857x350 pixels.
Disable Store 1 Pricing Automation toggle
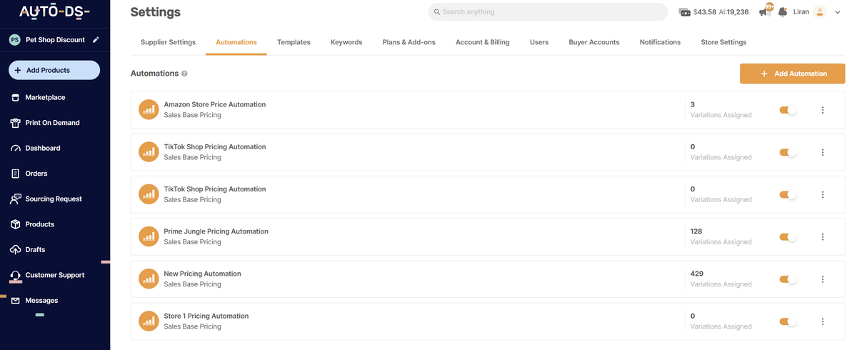(x=788, y=321)
